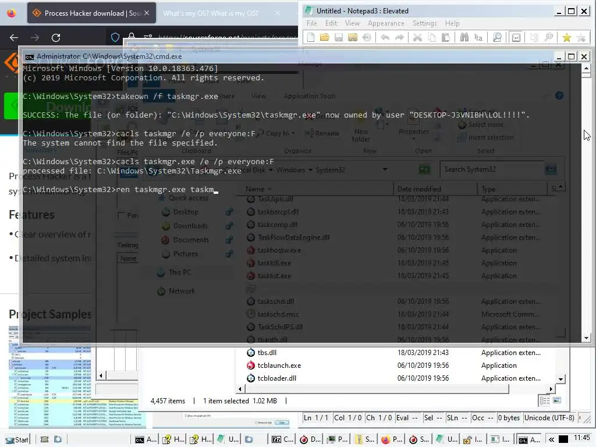This screenshot has height=447, width=596.
Task: Click the cmd window scroll-up arrow
Action: pos(586,69)
